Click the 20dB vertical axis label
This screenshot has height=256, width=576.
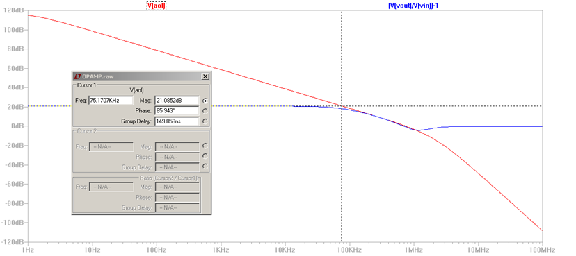point(15,107)
